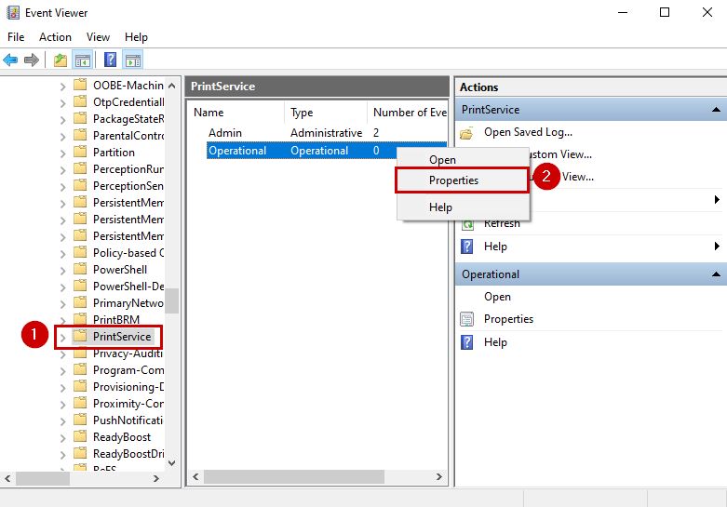Select the ReadyBoost tree item
The image size is (727, 507).
coord(121,437)
